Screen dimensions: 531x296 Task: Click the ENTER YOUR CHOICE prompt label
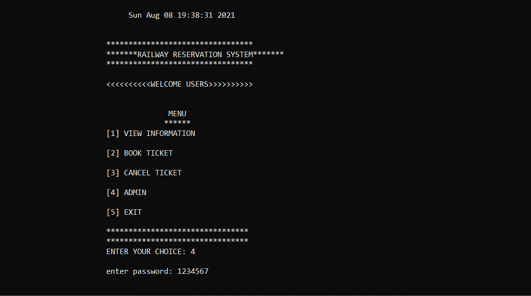coord(146,252)
